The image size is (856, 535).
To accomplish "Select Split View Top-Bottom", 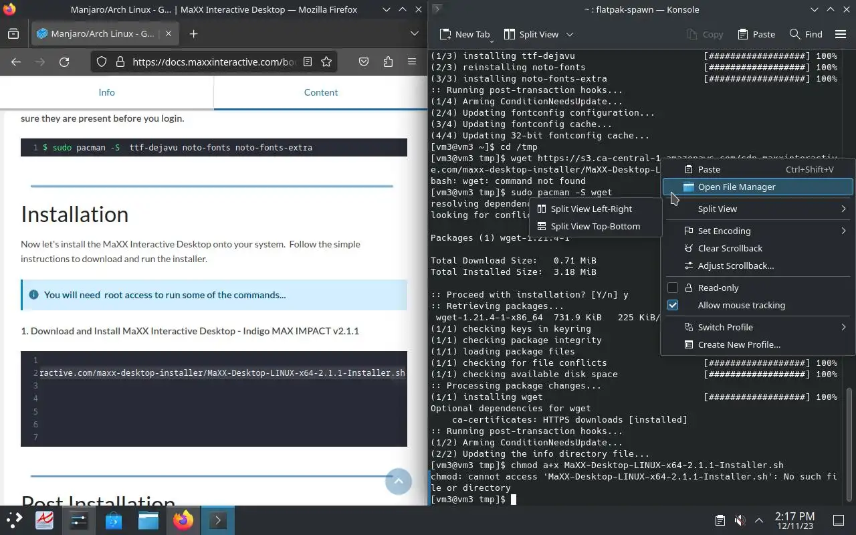I will point(595,226).
